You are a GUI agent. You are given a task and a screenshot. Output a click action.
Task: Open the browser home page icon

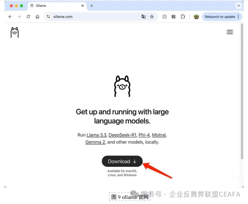(x=37, y=17)
